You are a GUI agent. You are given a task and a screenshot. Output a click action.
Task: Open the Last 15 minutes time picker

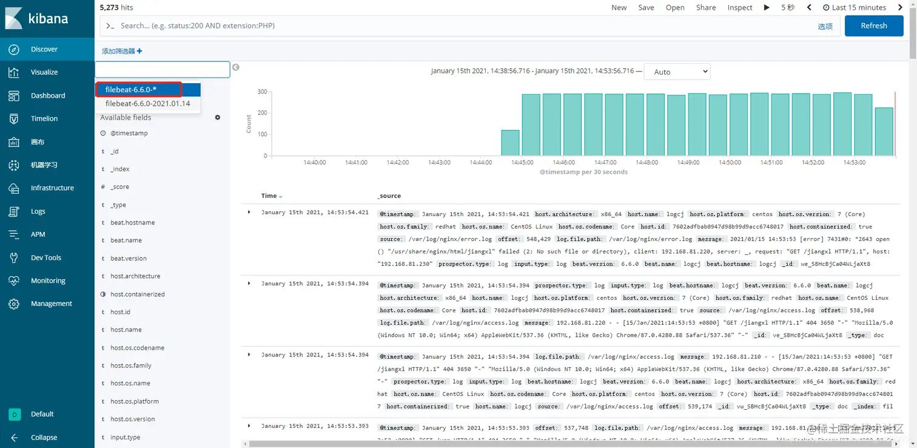click(x=855, y=7)
